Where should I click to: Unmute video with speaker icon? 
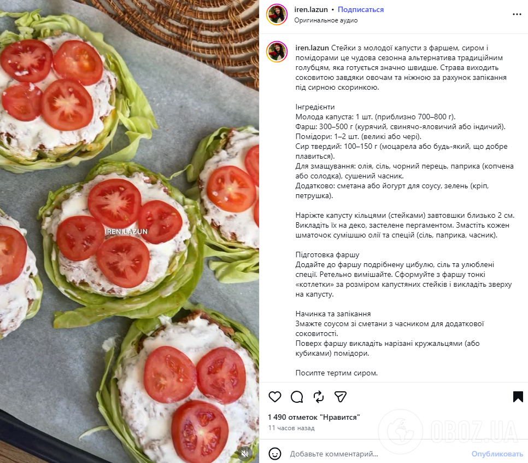tap(245, 453)
